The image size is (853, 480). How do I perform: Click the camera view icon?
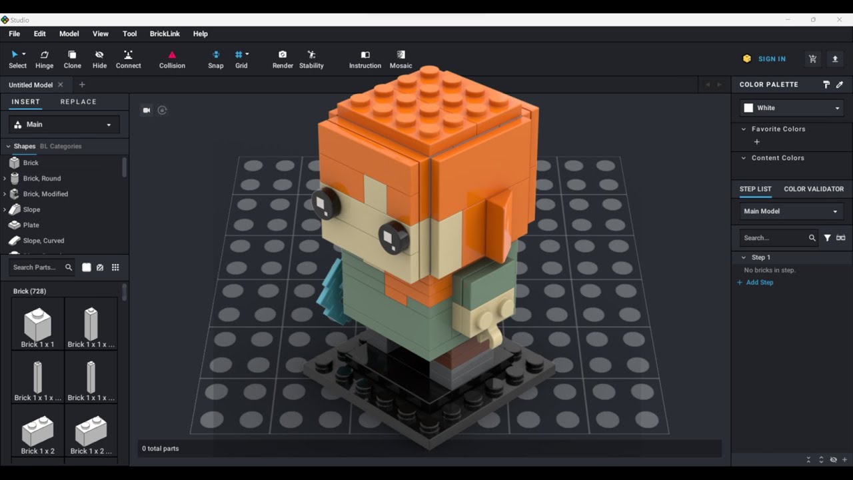click(x=147, y=110)
